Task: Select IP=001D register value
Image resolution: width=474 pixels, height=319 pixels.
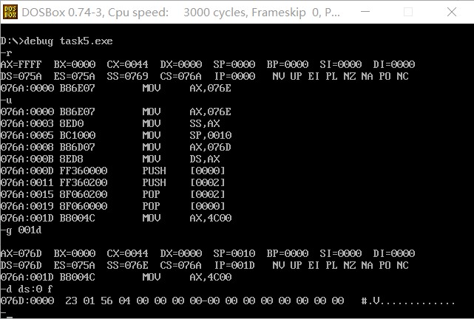Action: [234, 265]
